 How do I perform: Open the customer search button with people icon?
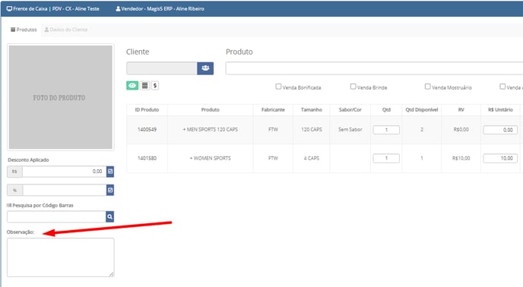point(205,68)
